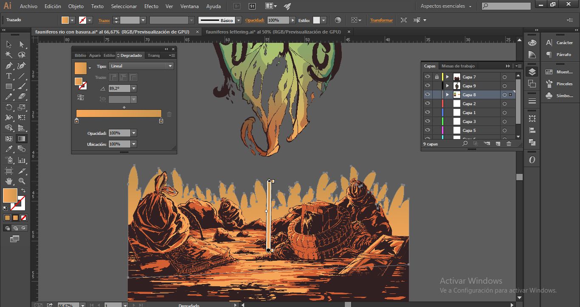The image size is (580, 307).
Task: Open the gradient Tipo Lineal dropdown
Action: (x=141, y=66)
